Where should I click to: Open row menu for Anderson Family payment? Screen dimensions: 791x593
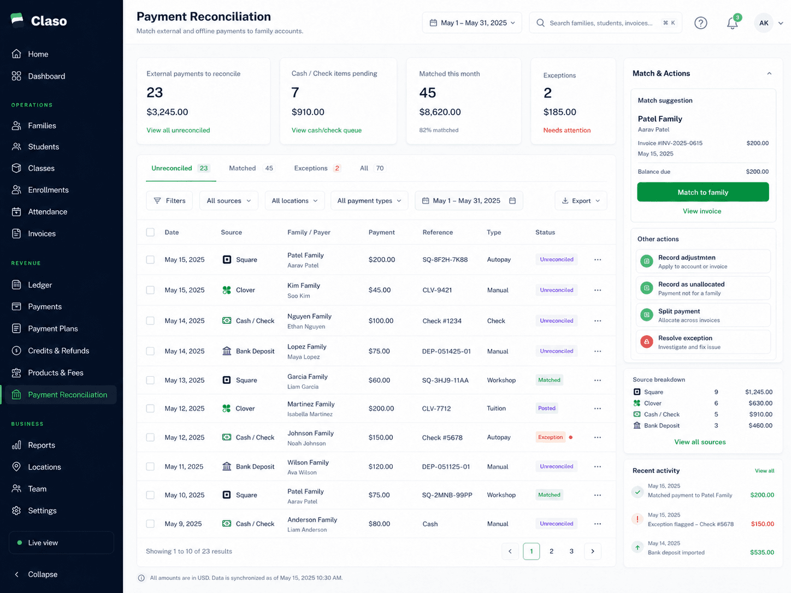(x=598, y=524)
